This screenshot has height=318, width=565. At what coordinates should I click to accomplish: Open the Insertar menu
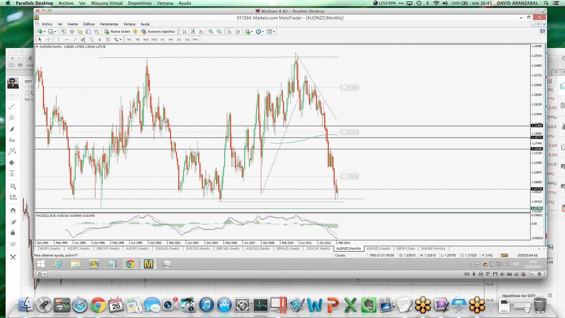(x=73, y=24)
